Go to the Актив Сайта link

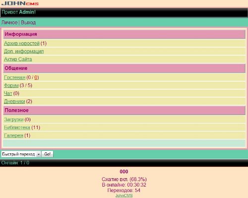pos(18,59)
